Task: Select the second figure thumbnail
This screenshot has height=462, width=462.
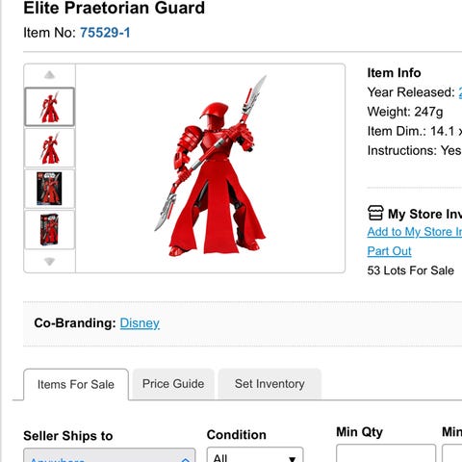Action: click(49, 148)
